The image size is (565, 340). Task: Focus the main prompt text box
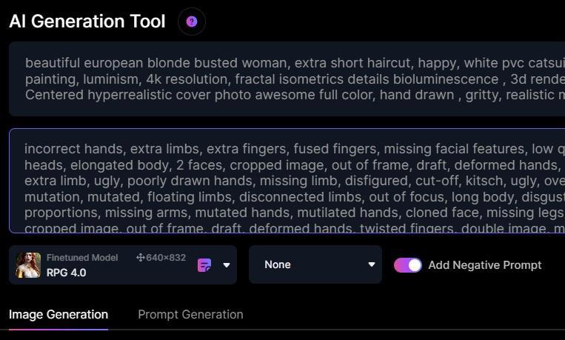click(289, 79)
